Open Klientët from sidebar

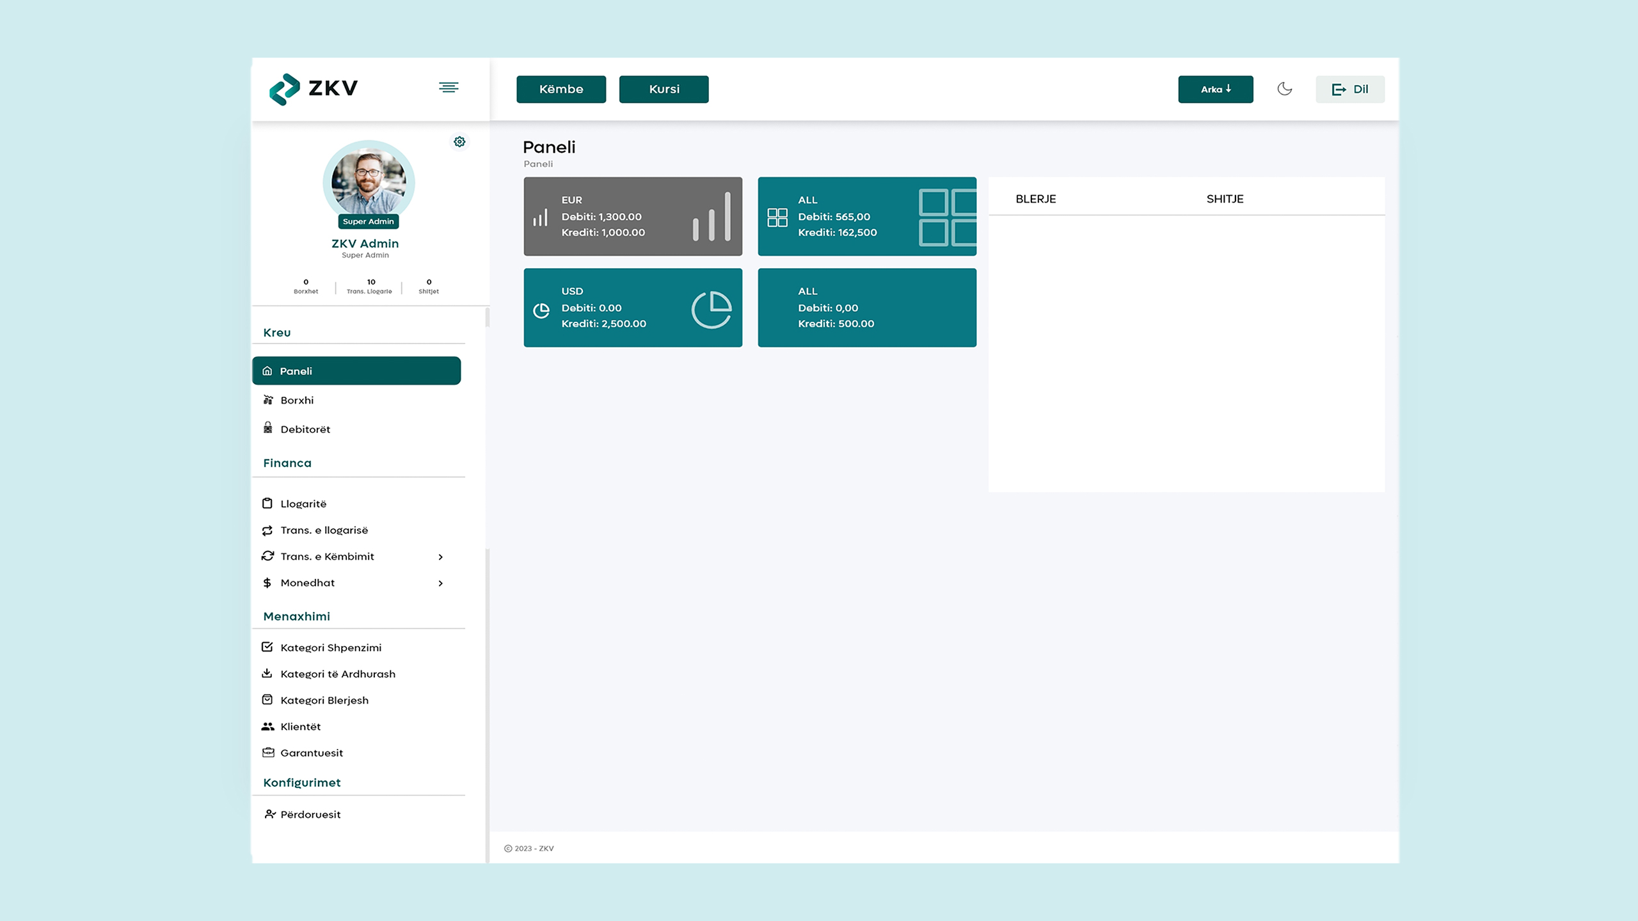coord(300,727)
